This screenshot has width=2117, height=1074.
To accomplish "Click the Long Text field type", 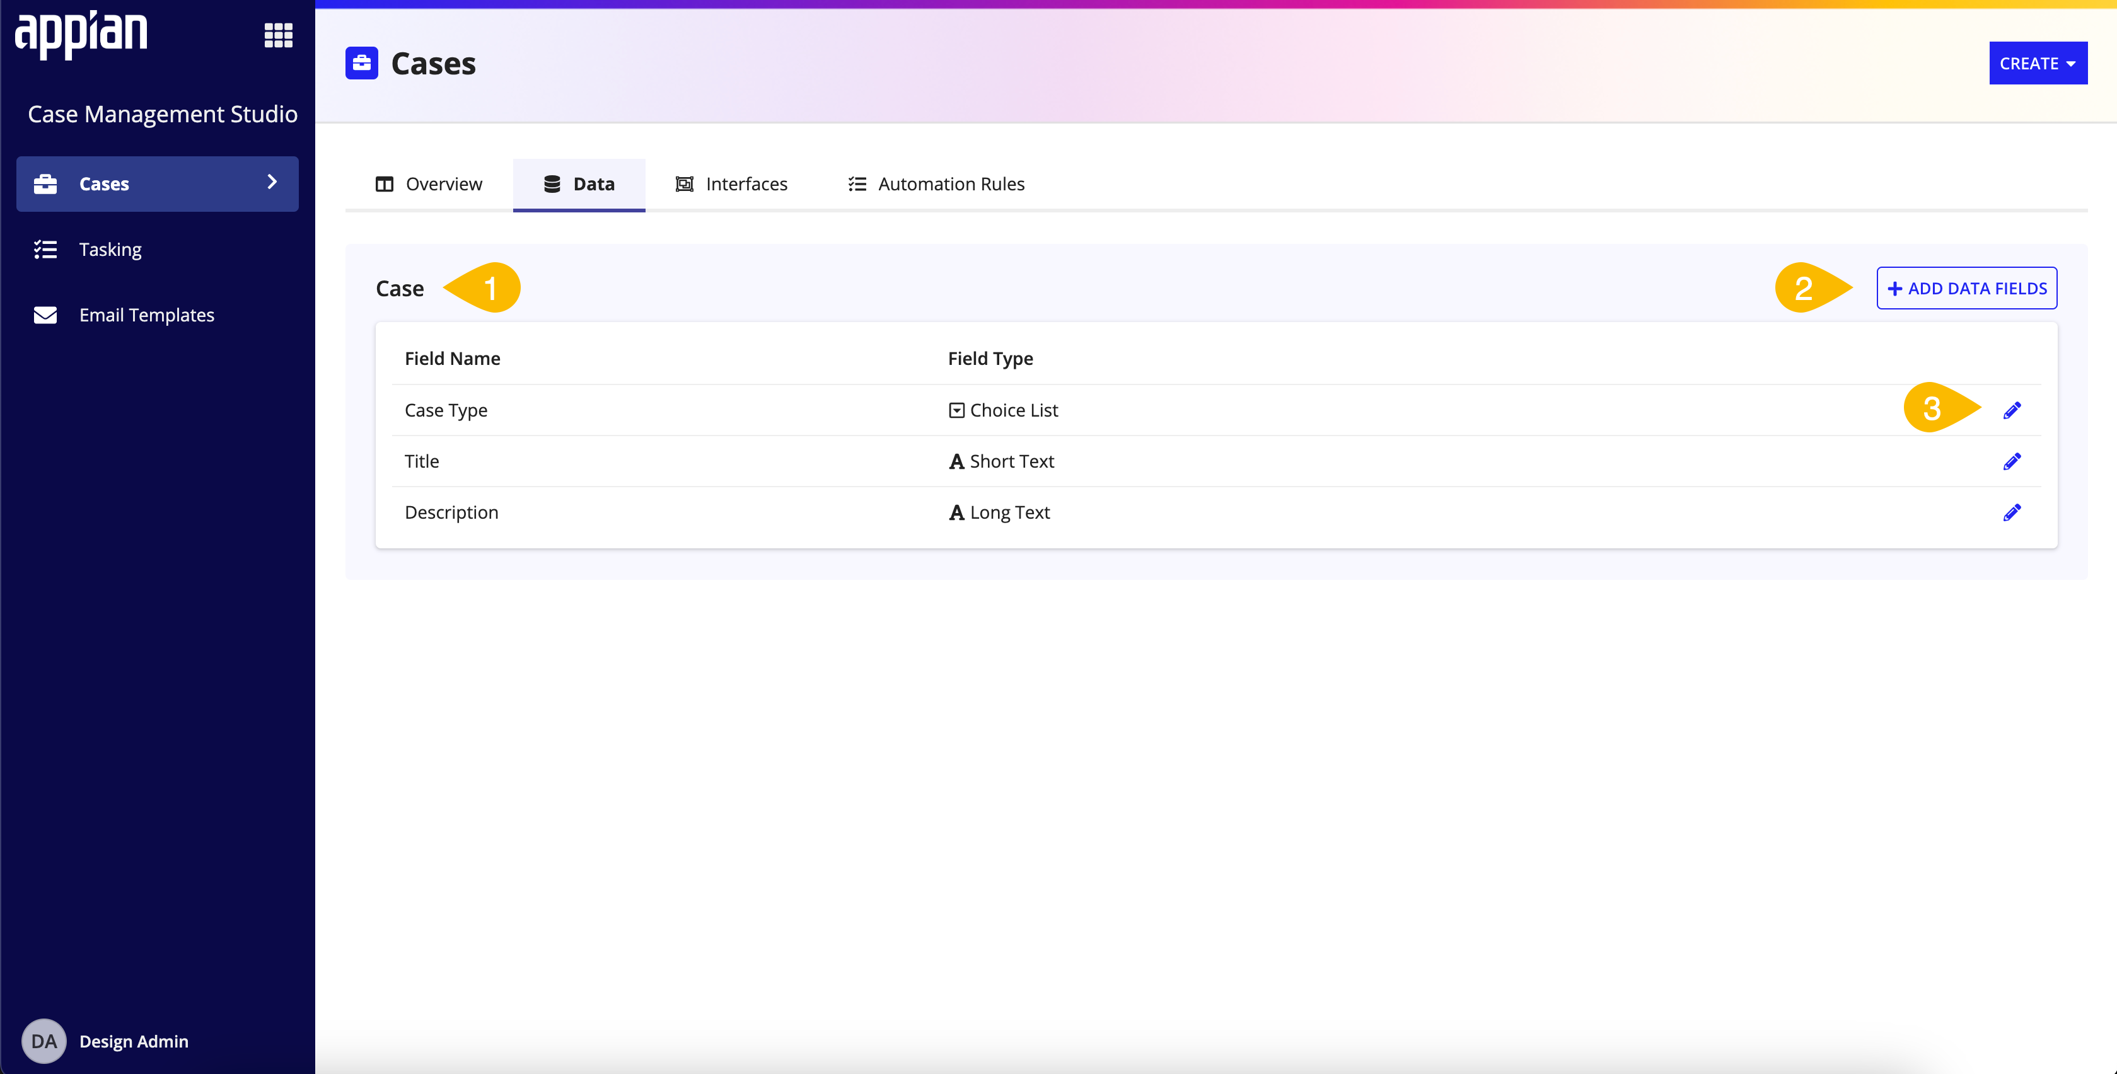I will pos(1009,512).
